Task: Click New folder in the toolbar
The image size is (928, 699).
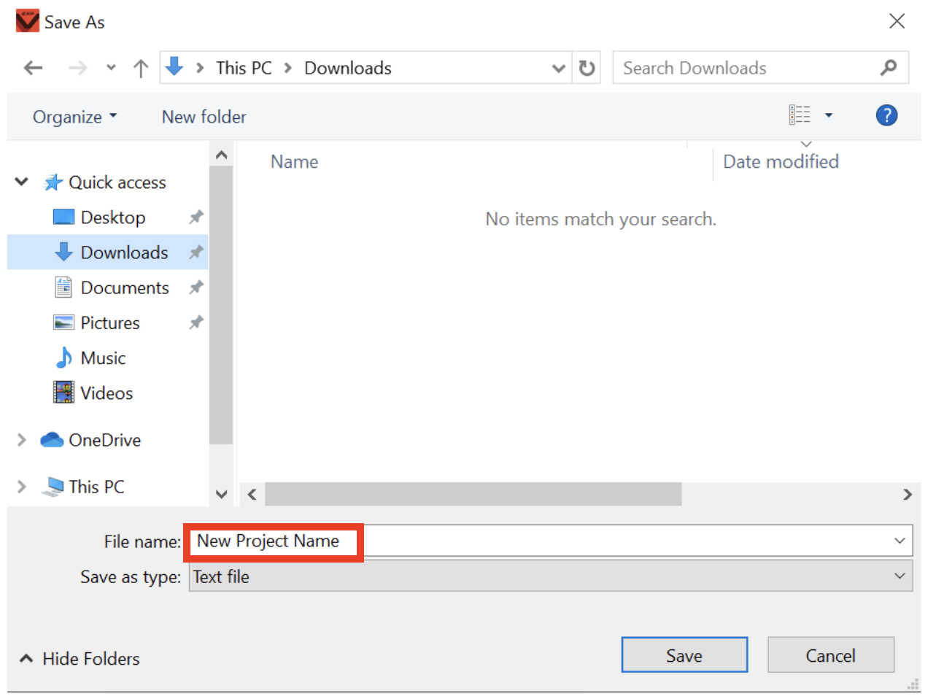Action: pyautogui.click(x=204, y=116)
